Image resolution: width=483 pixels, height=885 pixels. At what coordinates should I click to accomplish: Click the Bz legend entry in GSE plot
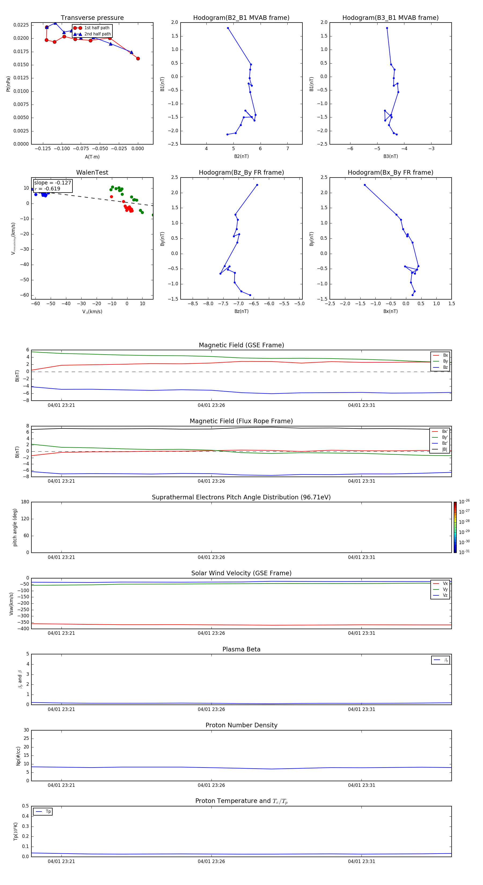[440, 367]
